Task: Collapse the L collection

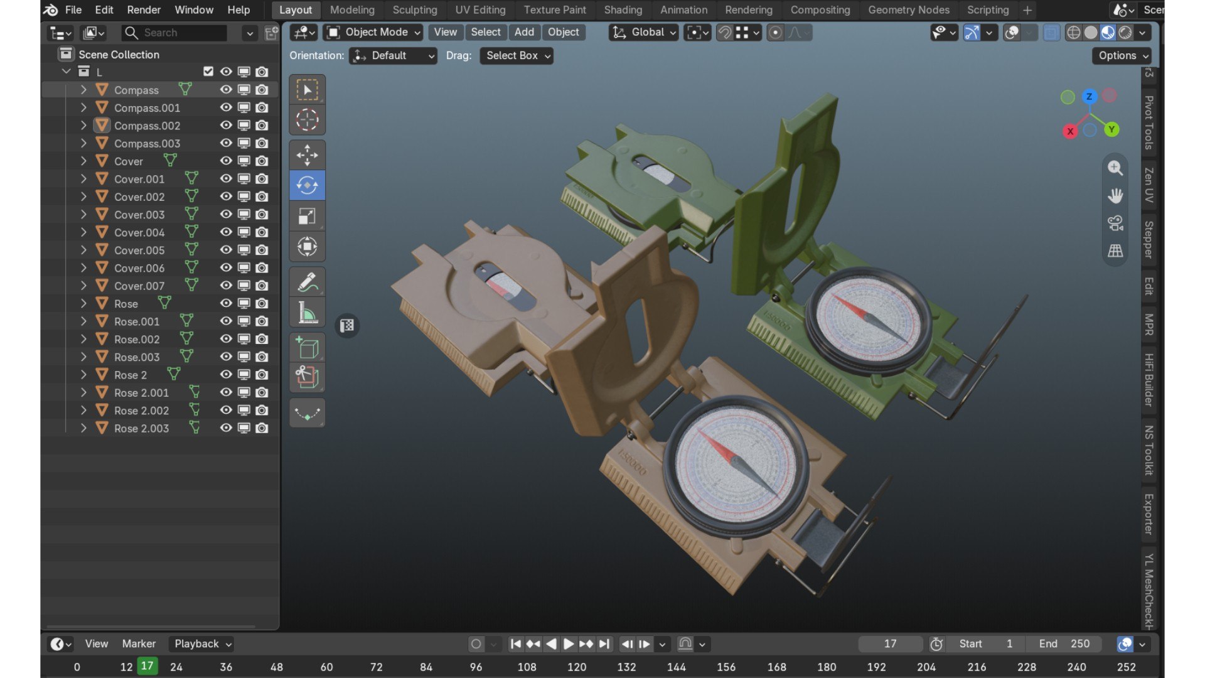Action: [x=66, y=72]
